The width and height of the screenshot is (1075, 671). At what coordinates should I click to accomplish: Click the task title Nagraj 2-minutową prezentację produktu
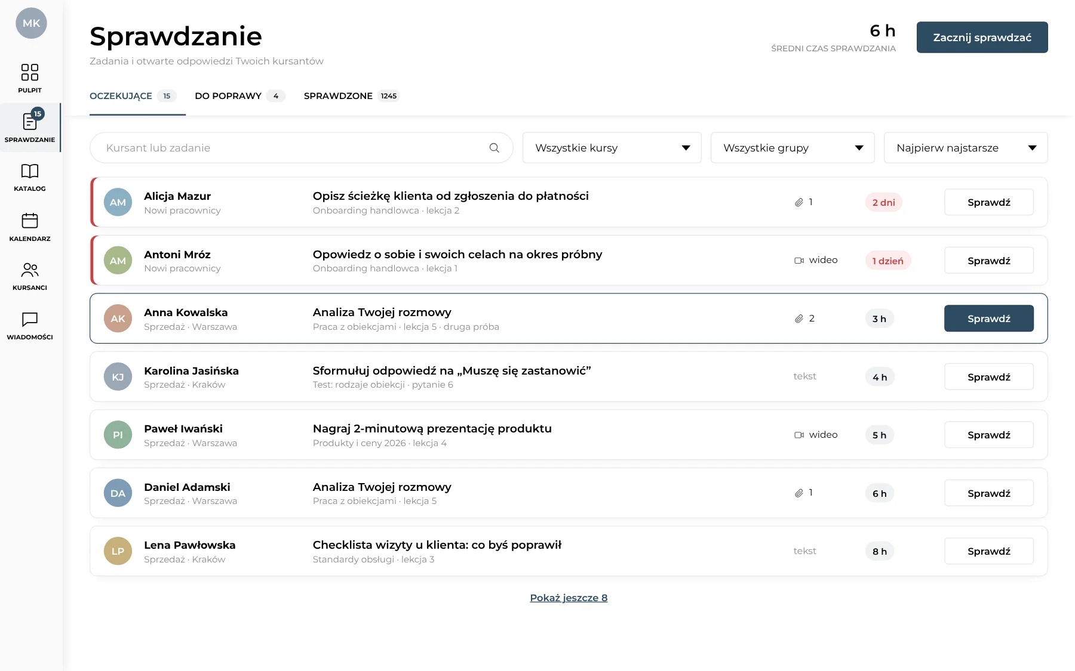[x=432, y=429]
